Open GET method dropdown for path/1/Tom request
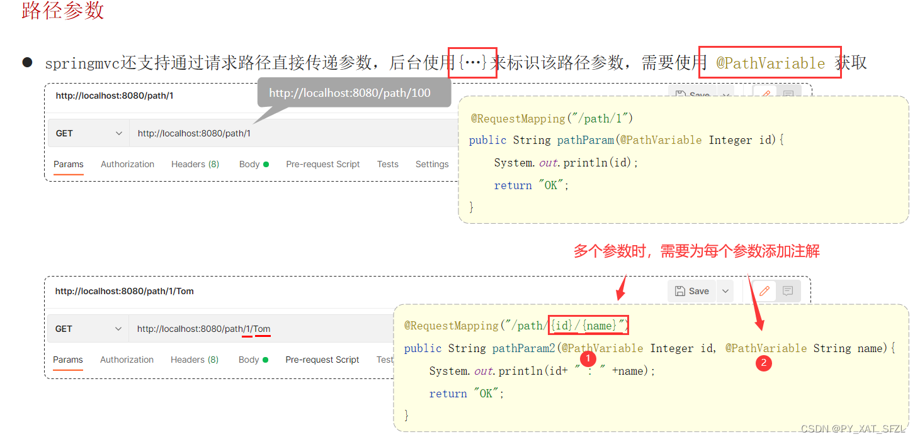The height and width of the screenshot is (440, 915). coord(89,329)
